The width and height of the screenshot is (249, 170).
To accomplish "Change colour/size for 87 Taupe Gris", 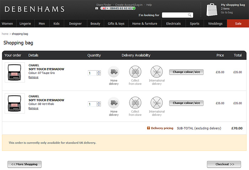I will [186, 72].
